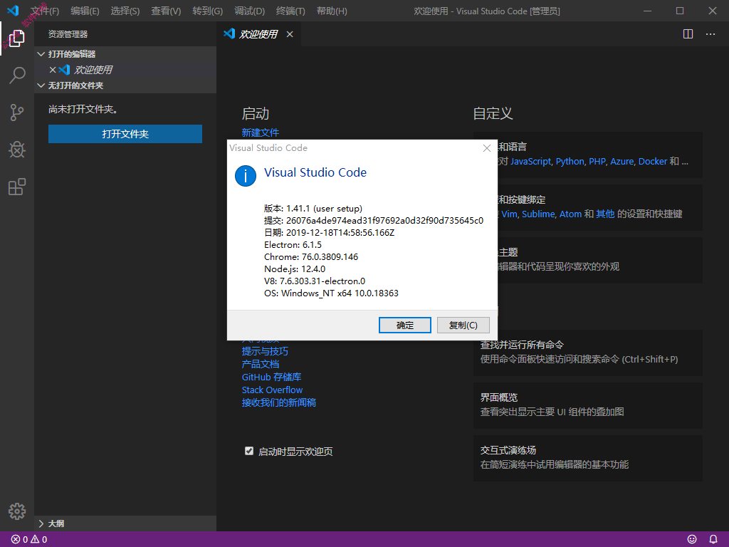Click the 版本: 1.41.1 (user setup) line
This screenshot has width=729, height=547.
(313, 209)
